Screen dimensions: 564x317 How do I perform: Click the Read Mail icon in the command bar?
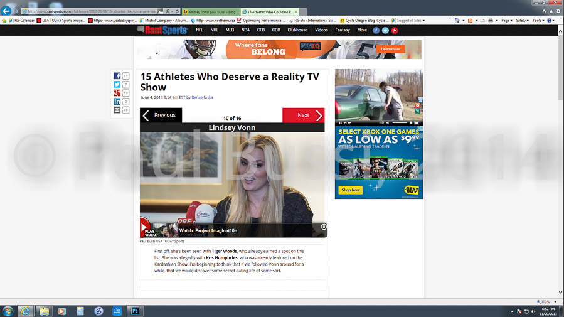(x=482, y=21)
